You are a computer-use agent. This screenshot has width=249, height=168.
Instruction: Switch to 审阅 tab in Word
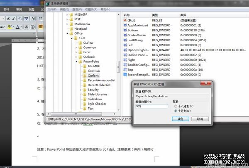(19, 9)
